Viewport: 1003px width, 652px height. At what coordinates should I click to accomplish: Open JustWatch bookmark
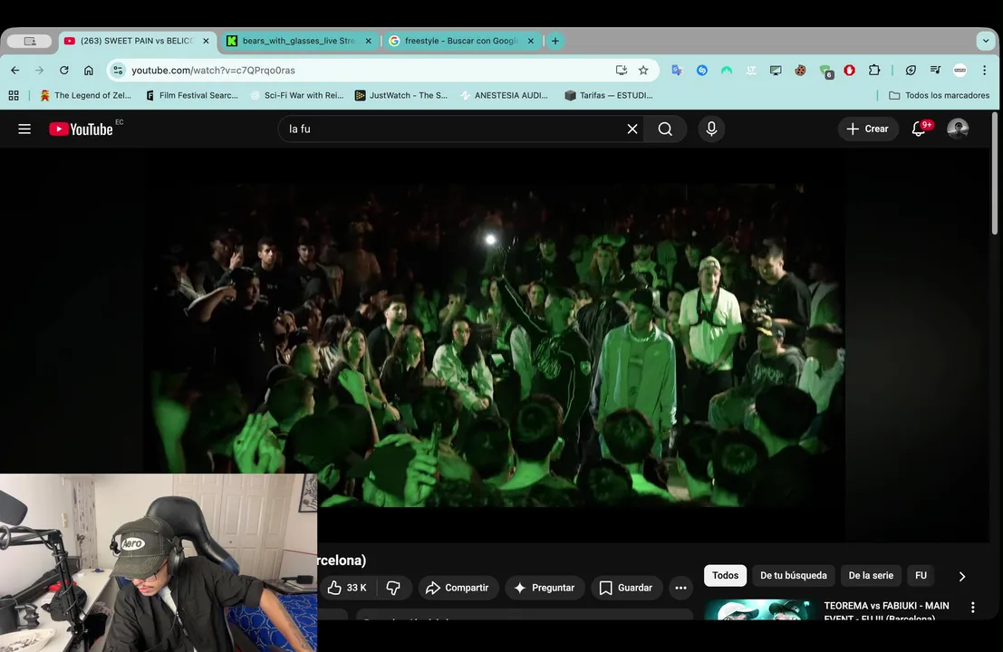[401, 95]
